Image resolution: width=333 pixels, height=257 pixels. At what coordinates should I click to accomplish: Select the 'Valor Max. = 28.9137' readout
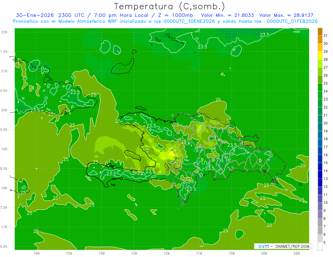(286, 15)
